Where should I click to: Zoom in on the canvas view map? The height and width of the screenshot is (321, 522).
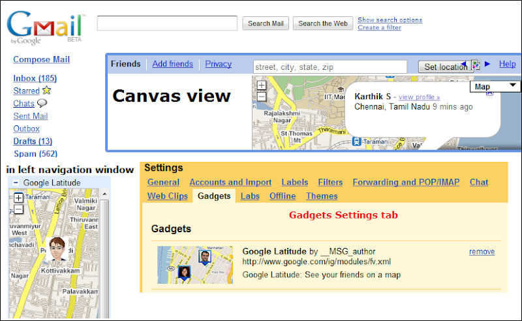click(x=262, y=85)
